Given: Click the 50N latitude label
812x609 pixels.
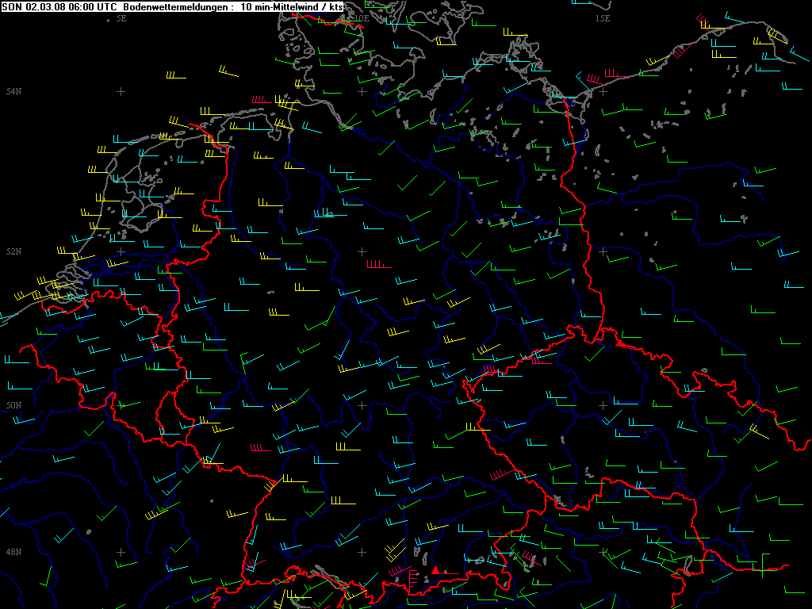Looking at the screenshot, I should point(13,405).
